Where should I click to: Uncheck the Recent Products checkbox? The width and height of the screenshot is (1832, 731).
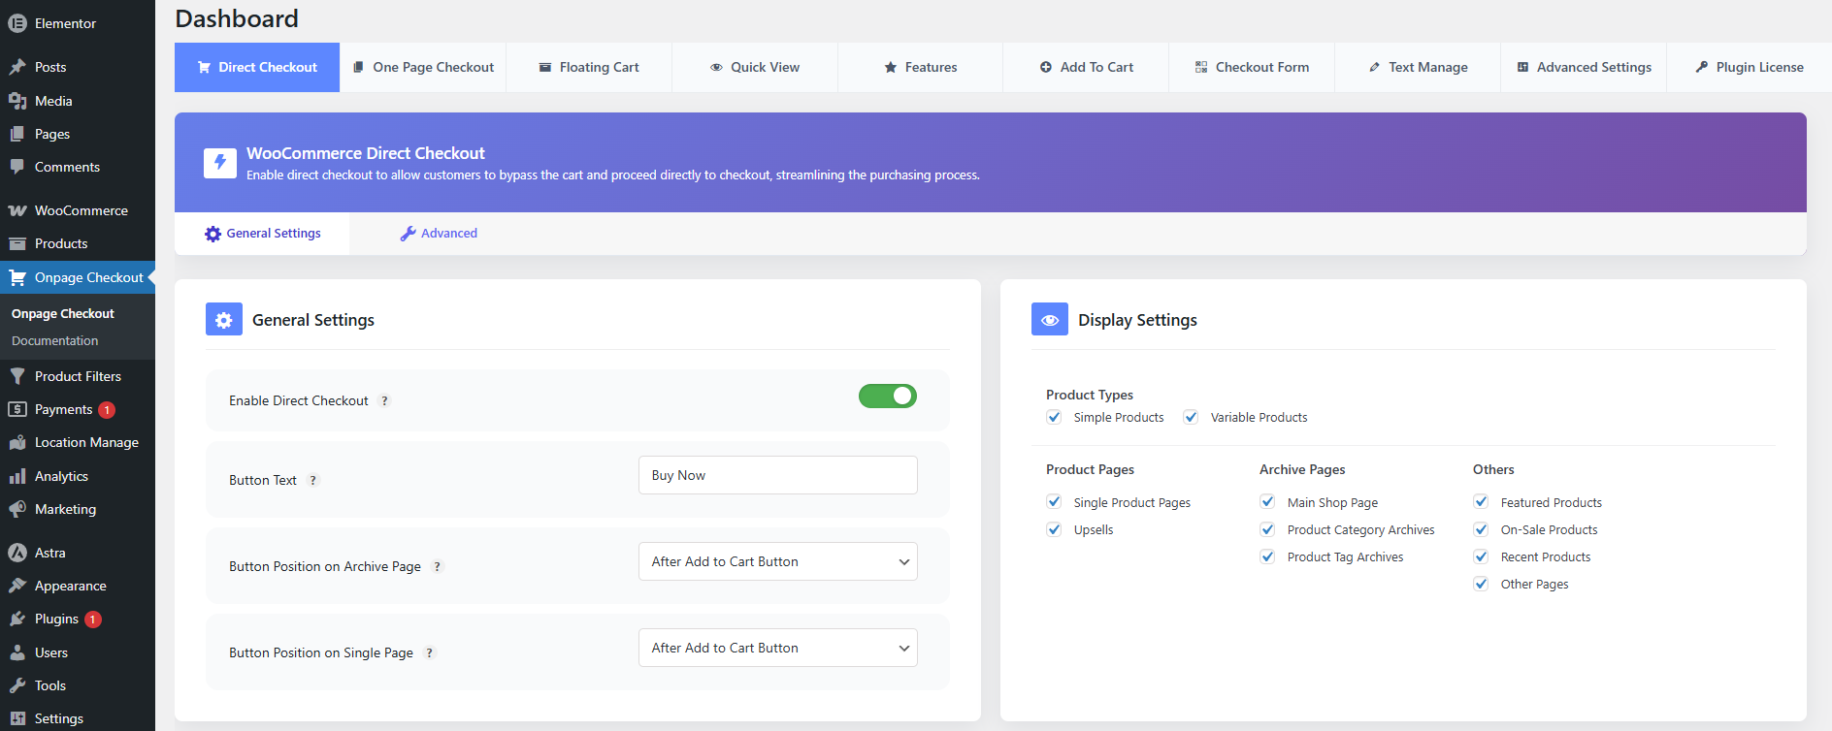1481,556
